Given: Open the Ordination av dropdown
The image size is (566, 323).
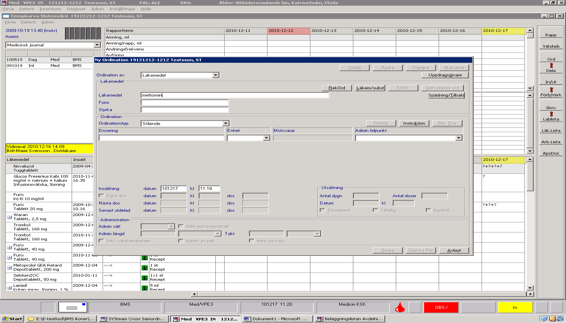Looking at the screenshot, I should coord(216,75).
